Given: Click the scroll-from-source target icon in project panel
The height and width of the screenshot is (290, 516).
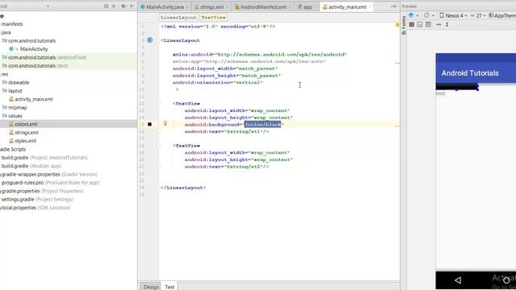Looking at the screenshot, I should tap(106, 6).
